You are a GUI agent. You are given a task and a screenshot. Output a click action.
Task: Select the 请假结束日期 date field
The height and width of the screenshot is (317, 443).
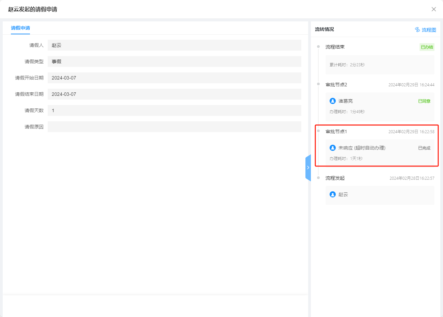point(174,94)
